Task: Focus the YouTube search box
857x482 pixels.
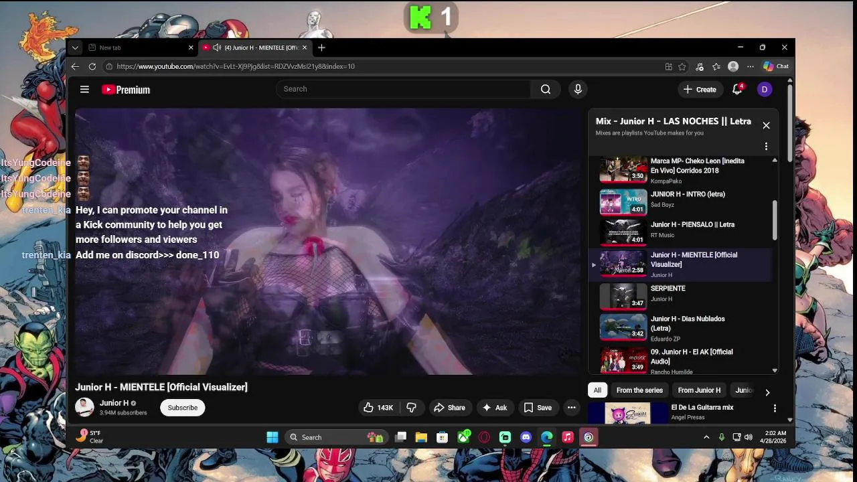Action: (x=403, y=89)
